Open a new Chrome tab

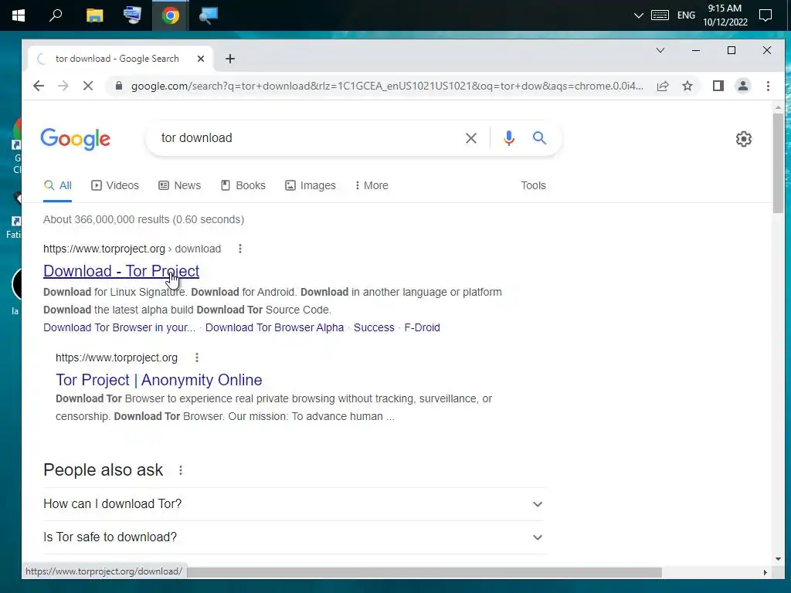(x=230, y=59)
